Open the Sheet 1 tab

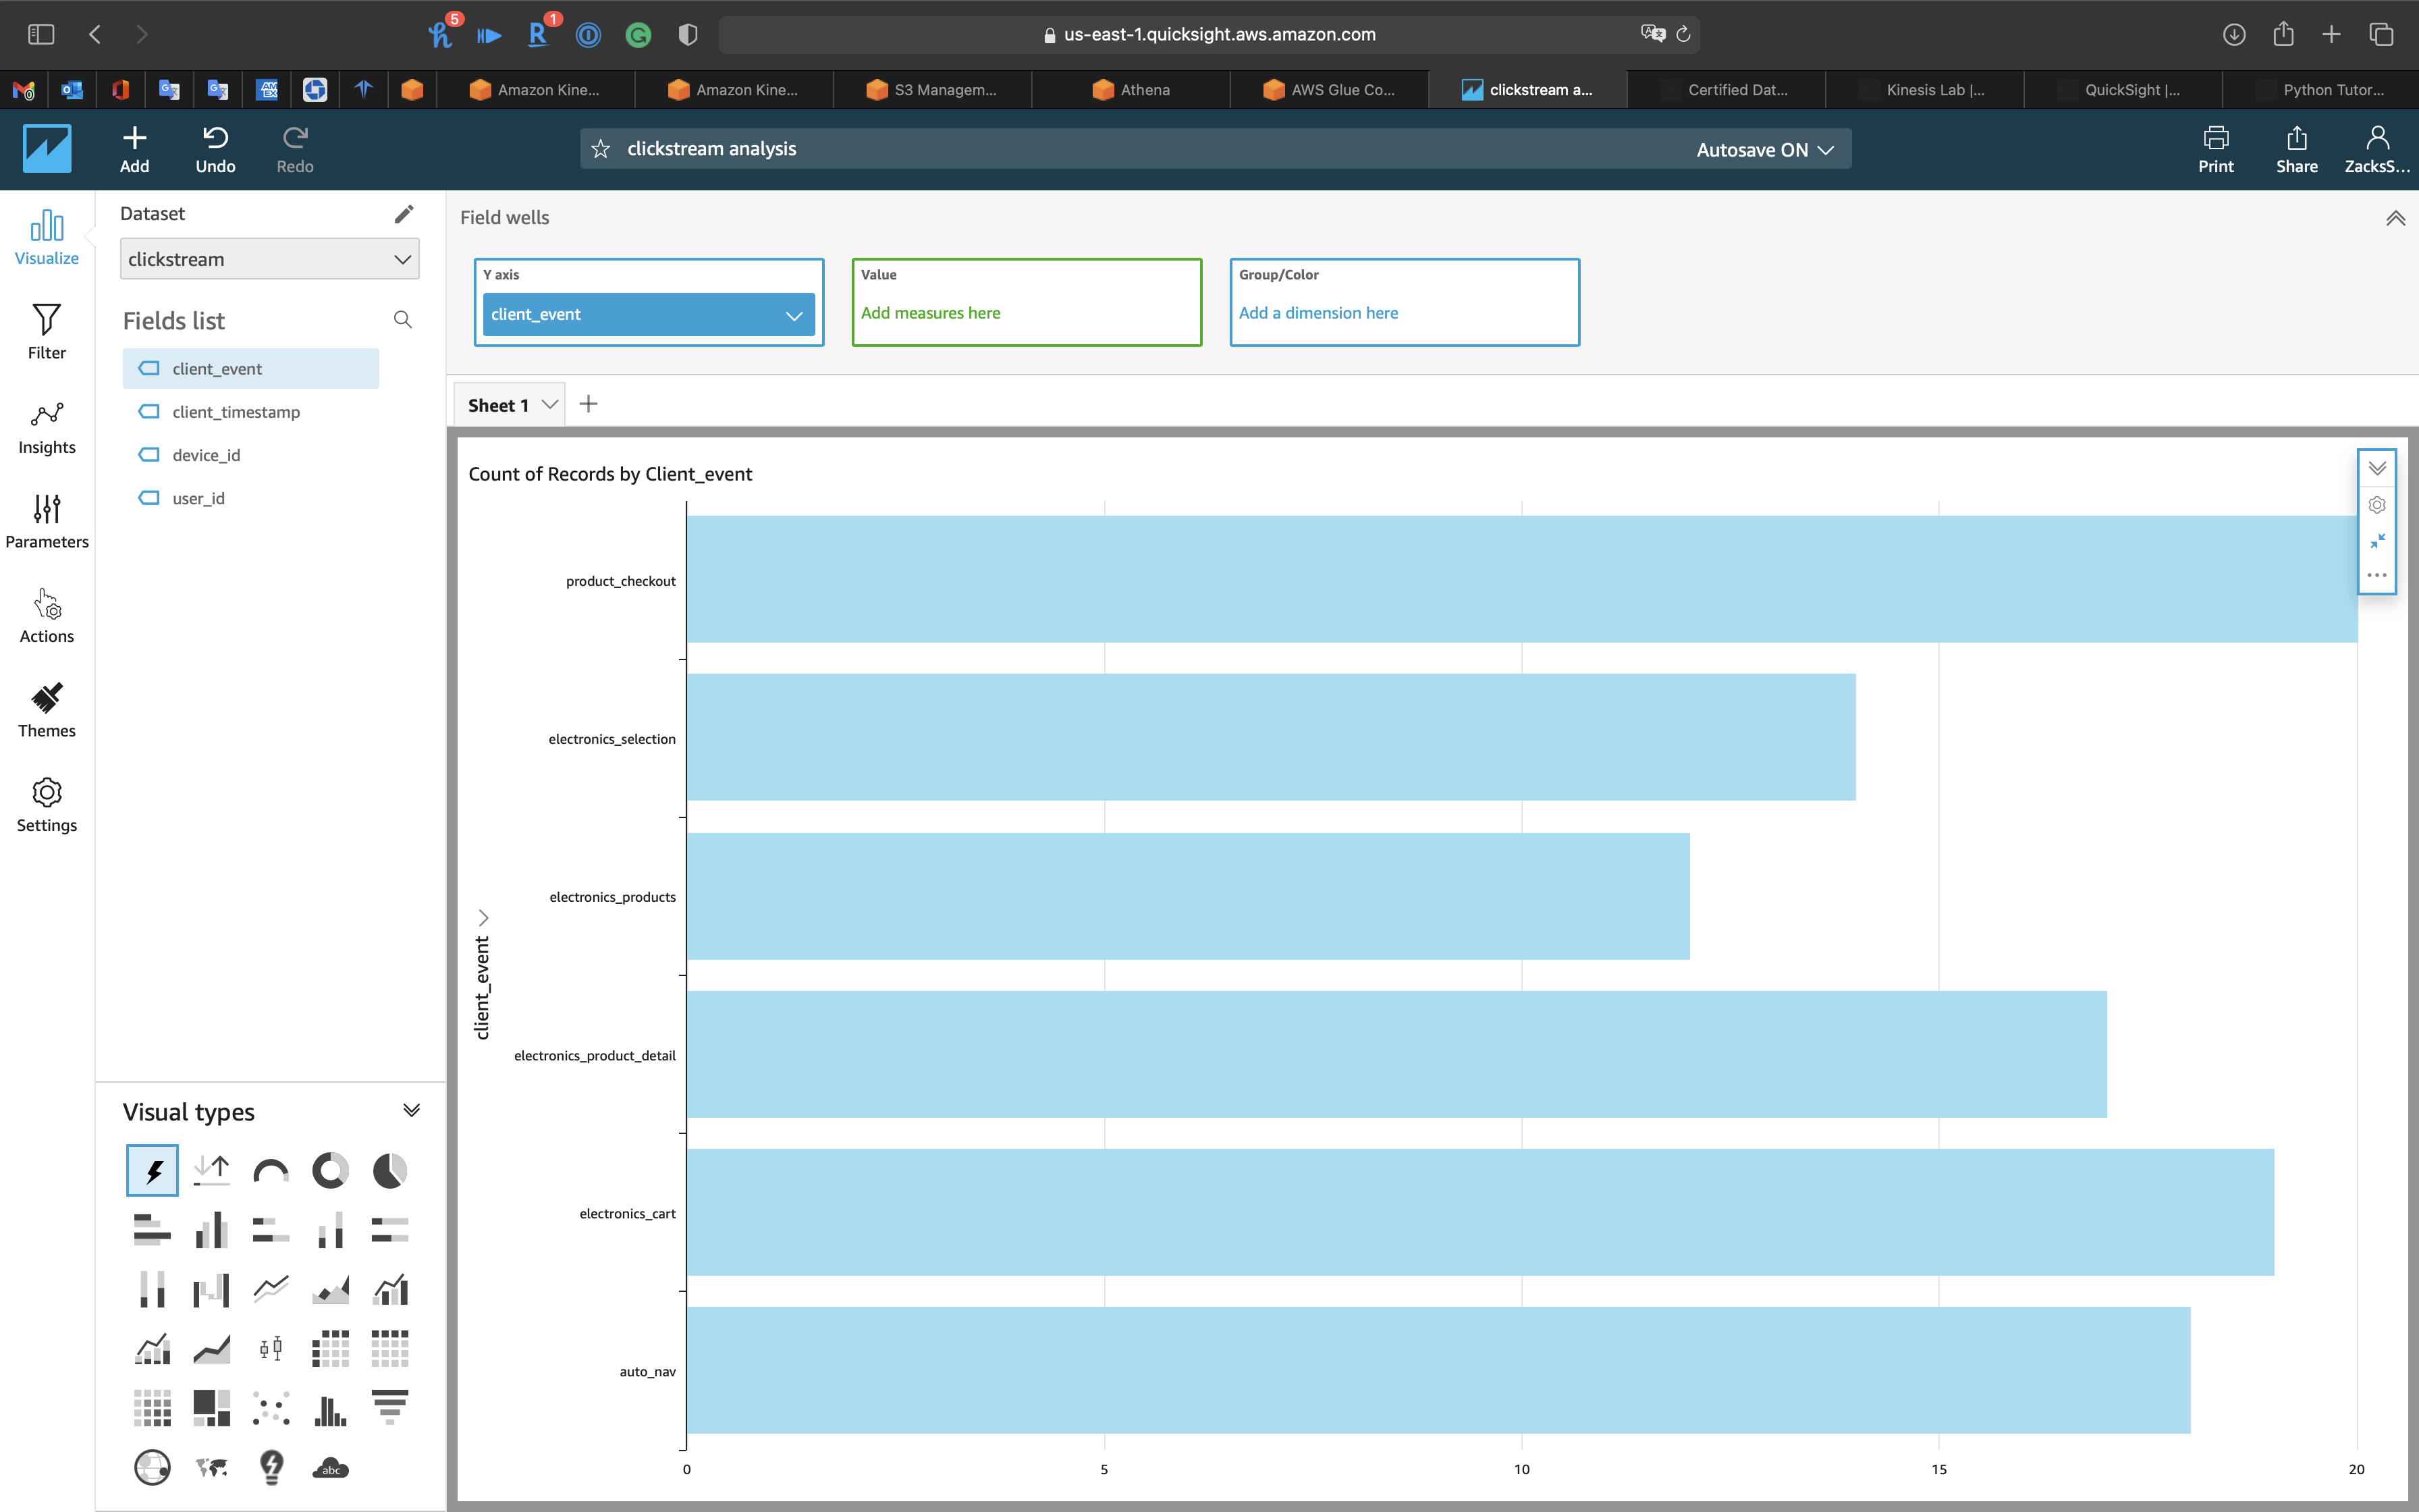coord(498,405)
